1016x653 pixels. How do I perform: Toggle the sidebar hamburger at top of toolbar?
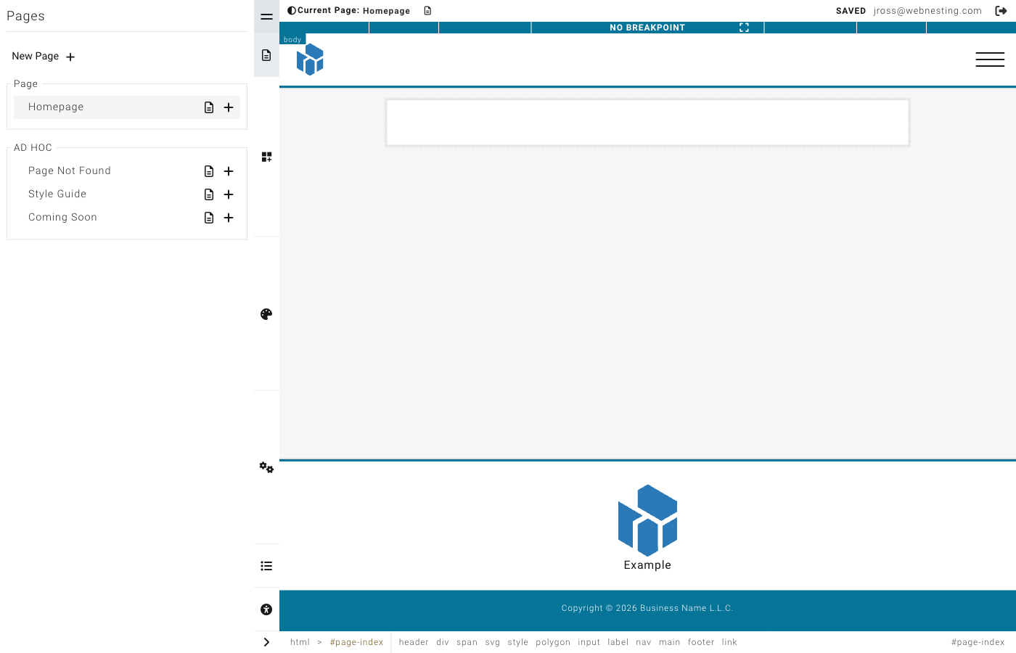click(x=266, y=17)
